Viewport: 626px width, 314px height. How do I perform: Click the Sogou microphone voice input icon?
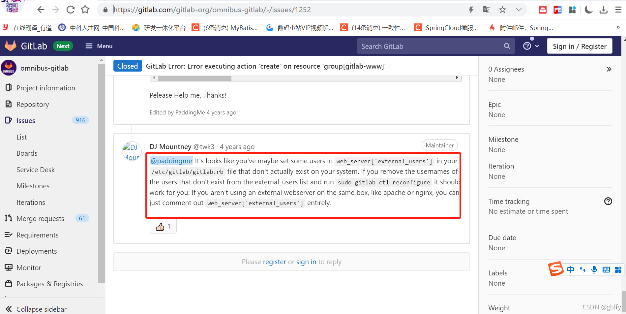594,270
